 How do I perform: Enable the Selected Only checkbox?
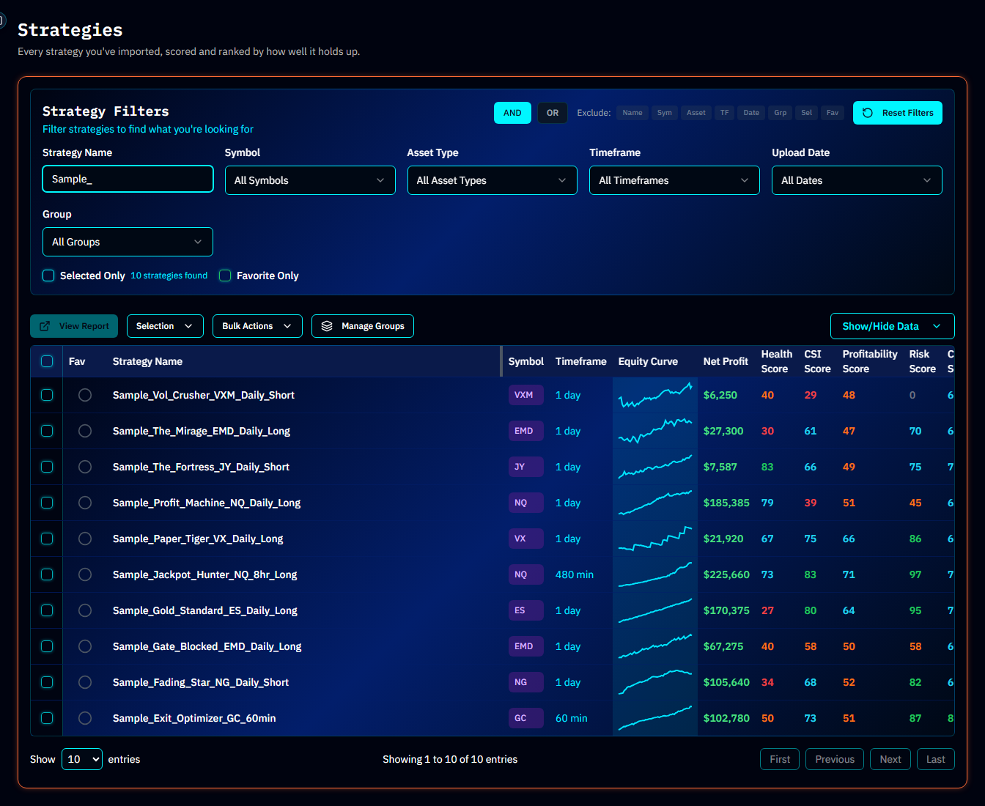pyautogui.click(x=48, y=276)
